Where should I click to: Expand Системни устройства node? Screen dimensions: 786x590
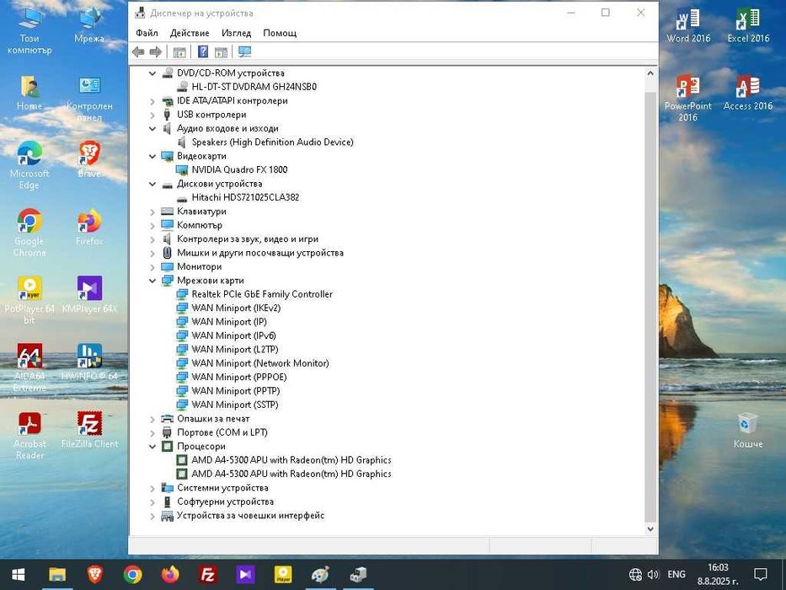coord(152,488)
